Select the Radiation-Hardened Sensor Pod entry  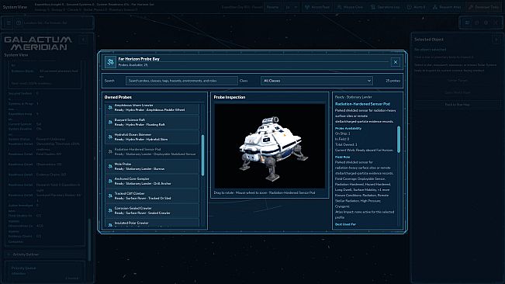[152, 151]
